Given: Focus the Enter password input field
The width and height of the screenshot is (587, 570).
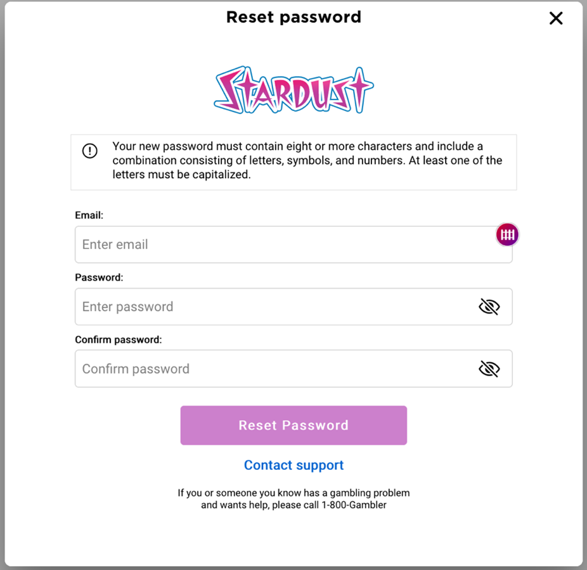Looking at the screenshot, I should (293, 307).
